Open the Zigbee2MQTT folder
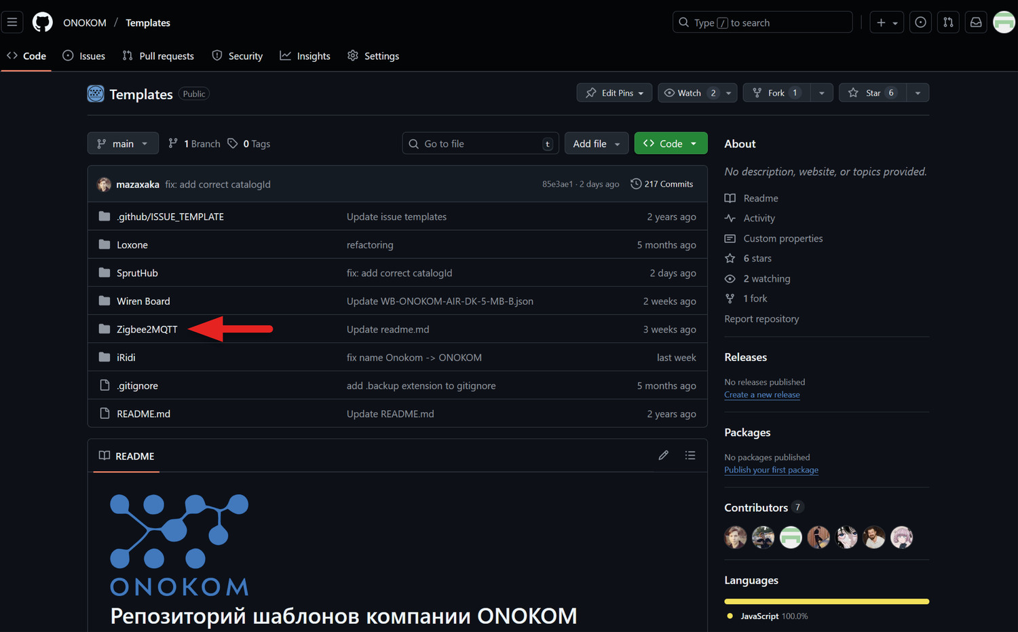The height and width of the screenshot is (632, 1018). click(x=147, y=329)
